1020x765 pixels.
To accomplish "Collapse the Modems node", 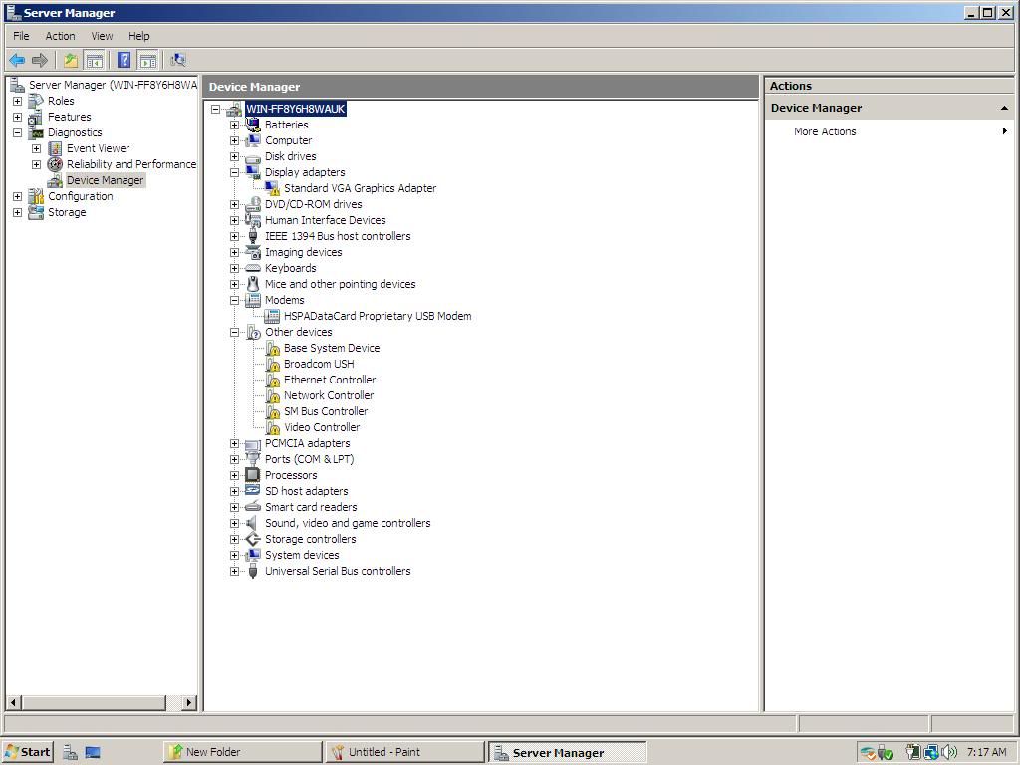I will click(234, 300).
